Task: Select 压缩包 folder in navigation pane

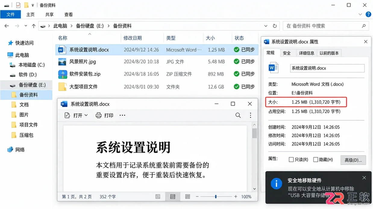Action: pos(26,135)
